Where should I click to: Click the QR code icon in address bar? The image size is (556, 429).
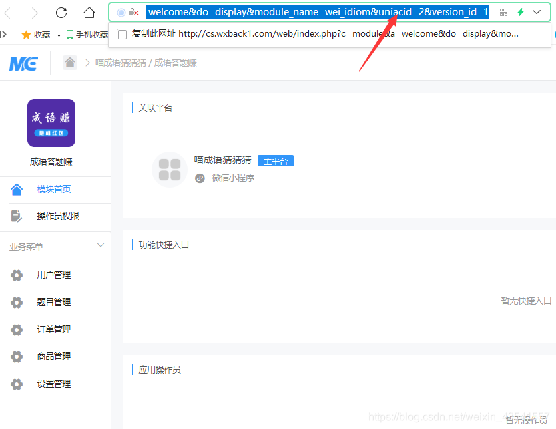tap(503, 11)
